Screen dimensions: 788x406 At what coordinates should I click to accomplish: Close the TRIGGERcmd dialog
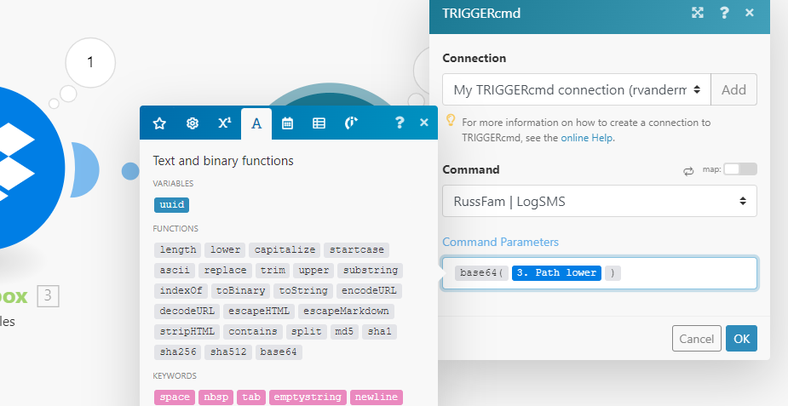750,13
